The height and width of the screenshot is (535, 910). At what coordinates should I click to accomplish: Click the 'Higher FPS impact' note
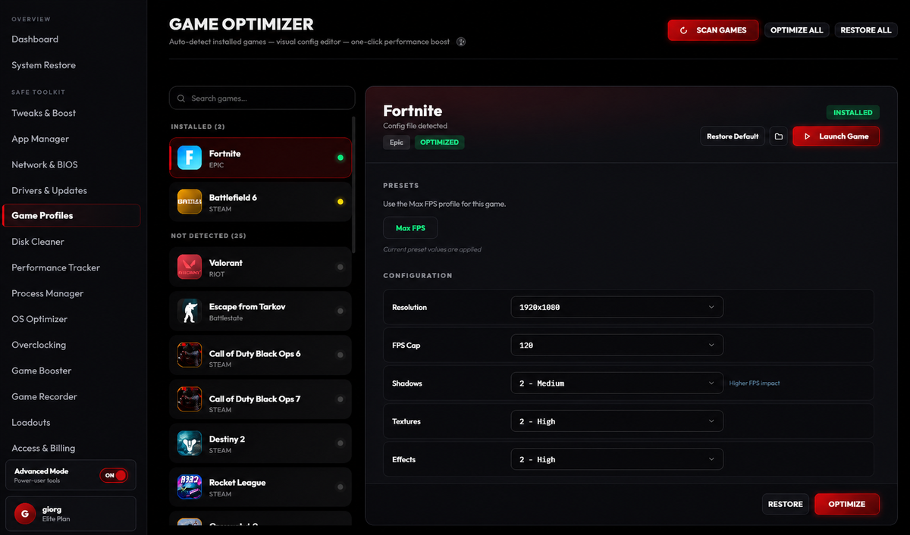point(755,383)
